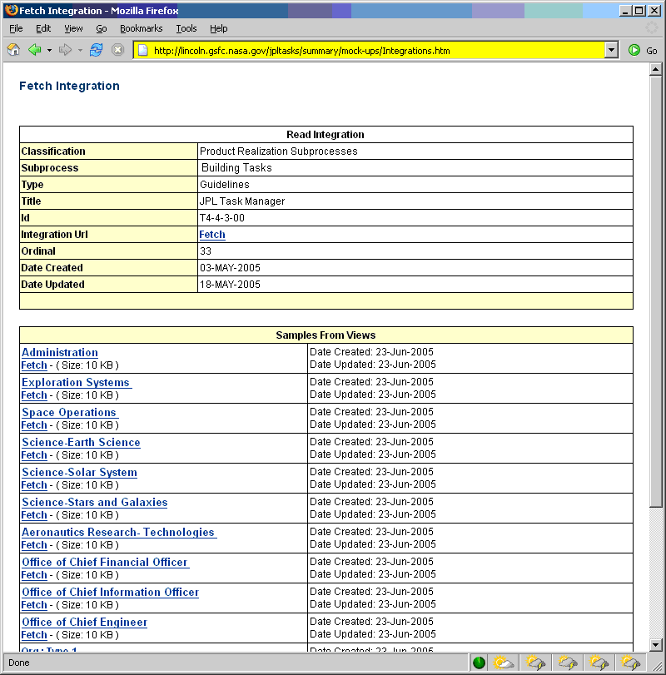Click the last weather forecast icon
The width and height of the screenshot is (666, 675).
tap(631, 663)
